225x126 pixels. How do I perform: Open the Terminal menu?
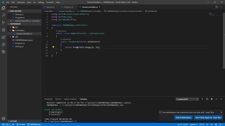(50, 2)
